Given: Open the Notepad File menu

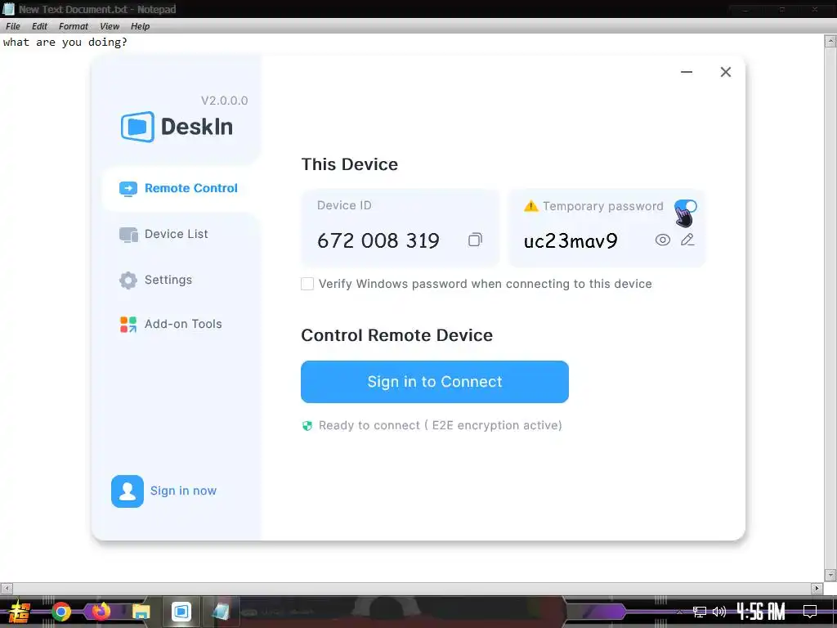Looking at the screenshot, I should click(13, 26).
